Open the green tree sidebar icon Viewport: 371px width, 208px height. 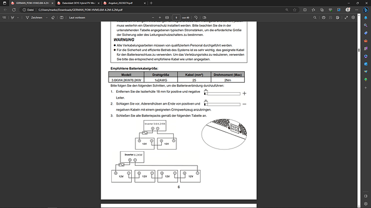tap(366, 79)
